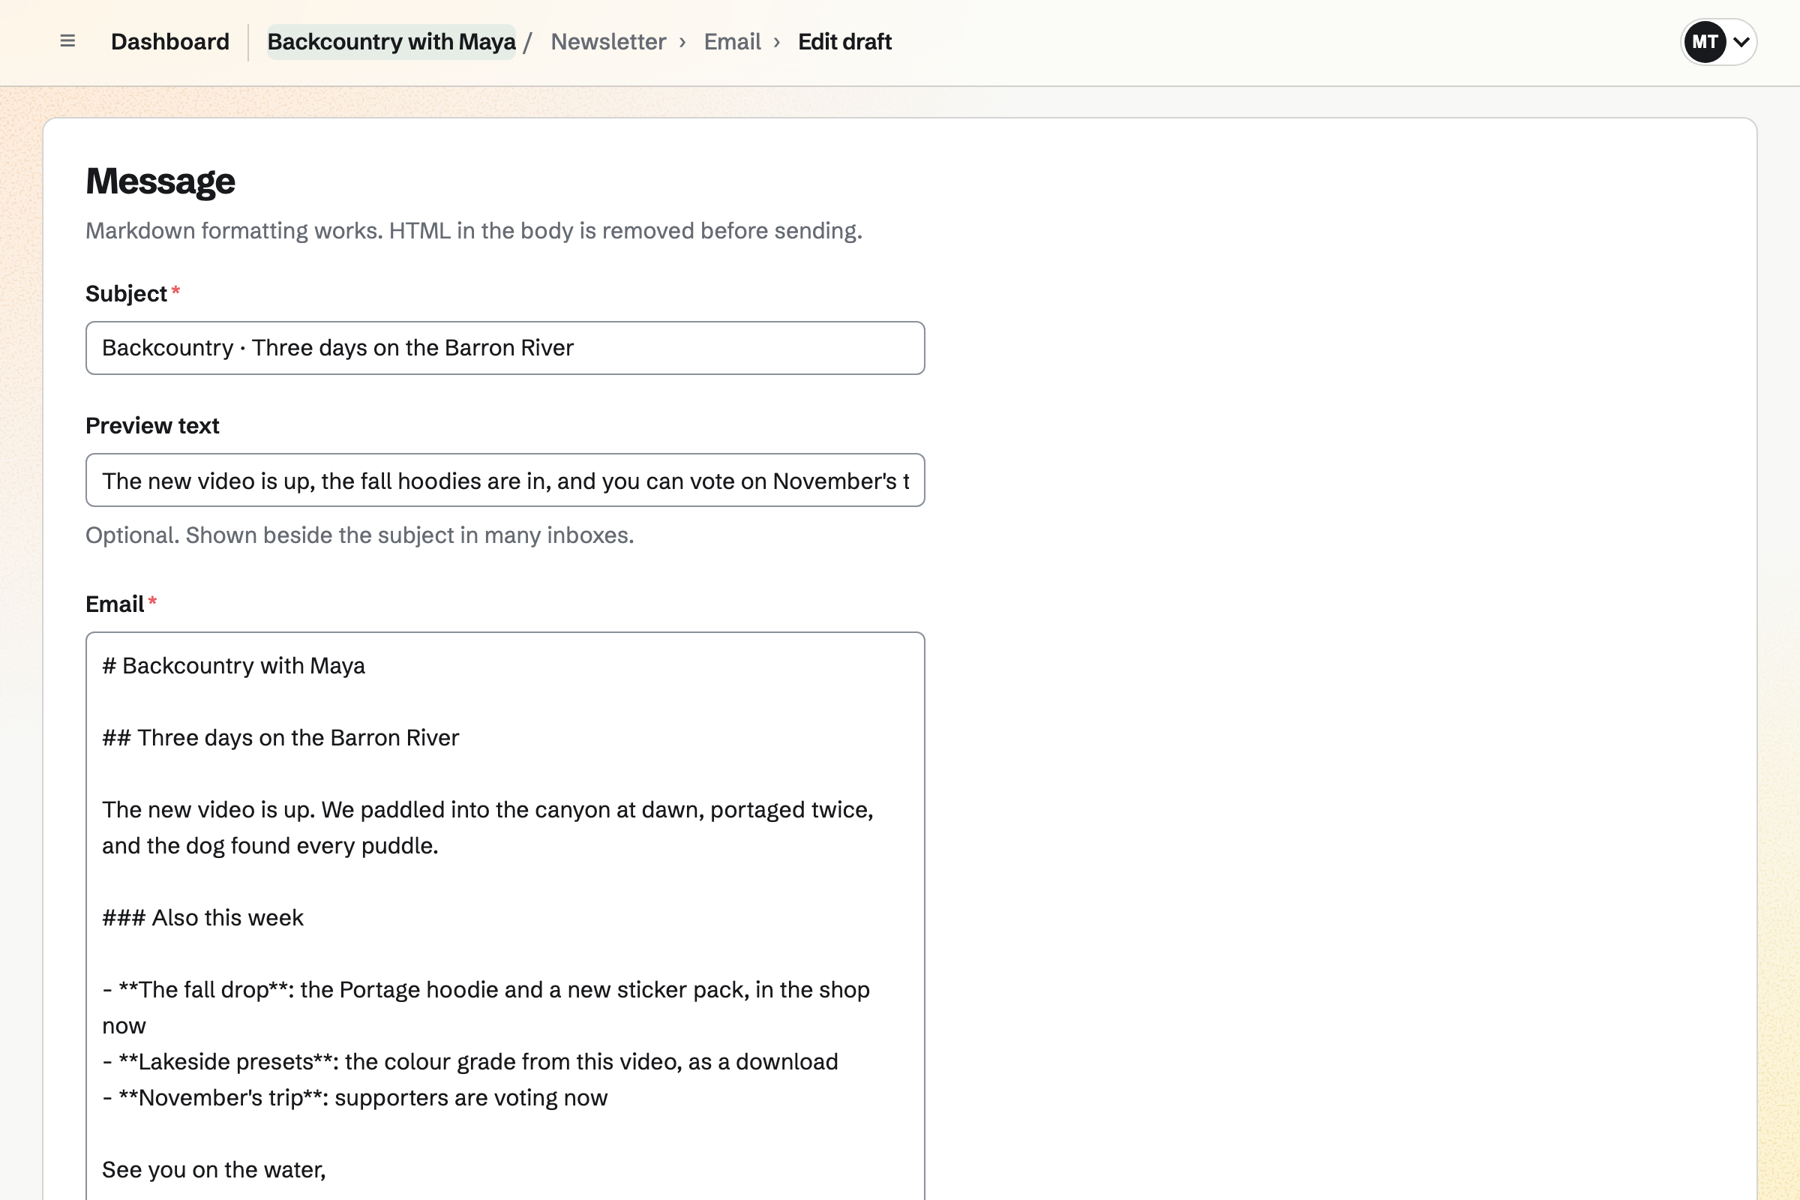This screenshot has width=1800, height=1200.
Task: Click the 'Lakeside presets' bullet line
Action: pos(470,1062)
